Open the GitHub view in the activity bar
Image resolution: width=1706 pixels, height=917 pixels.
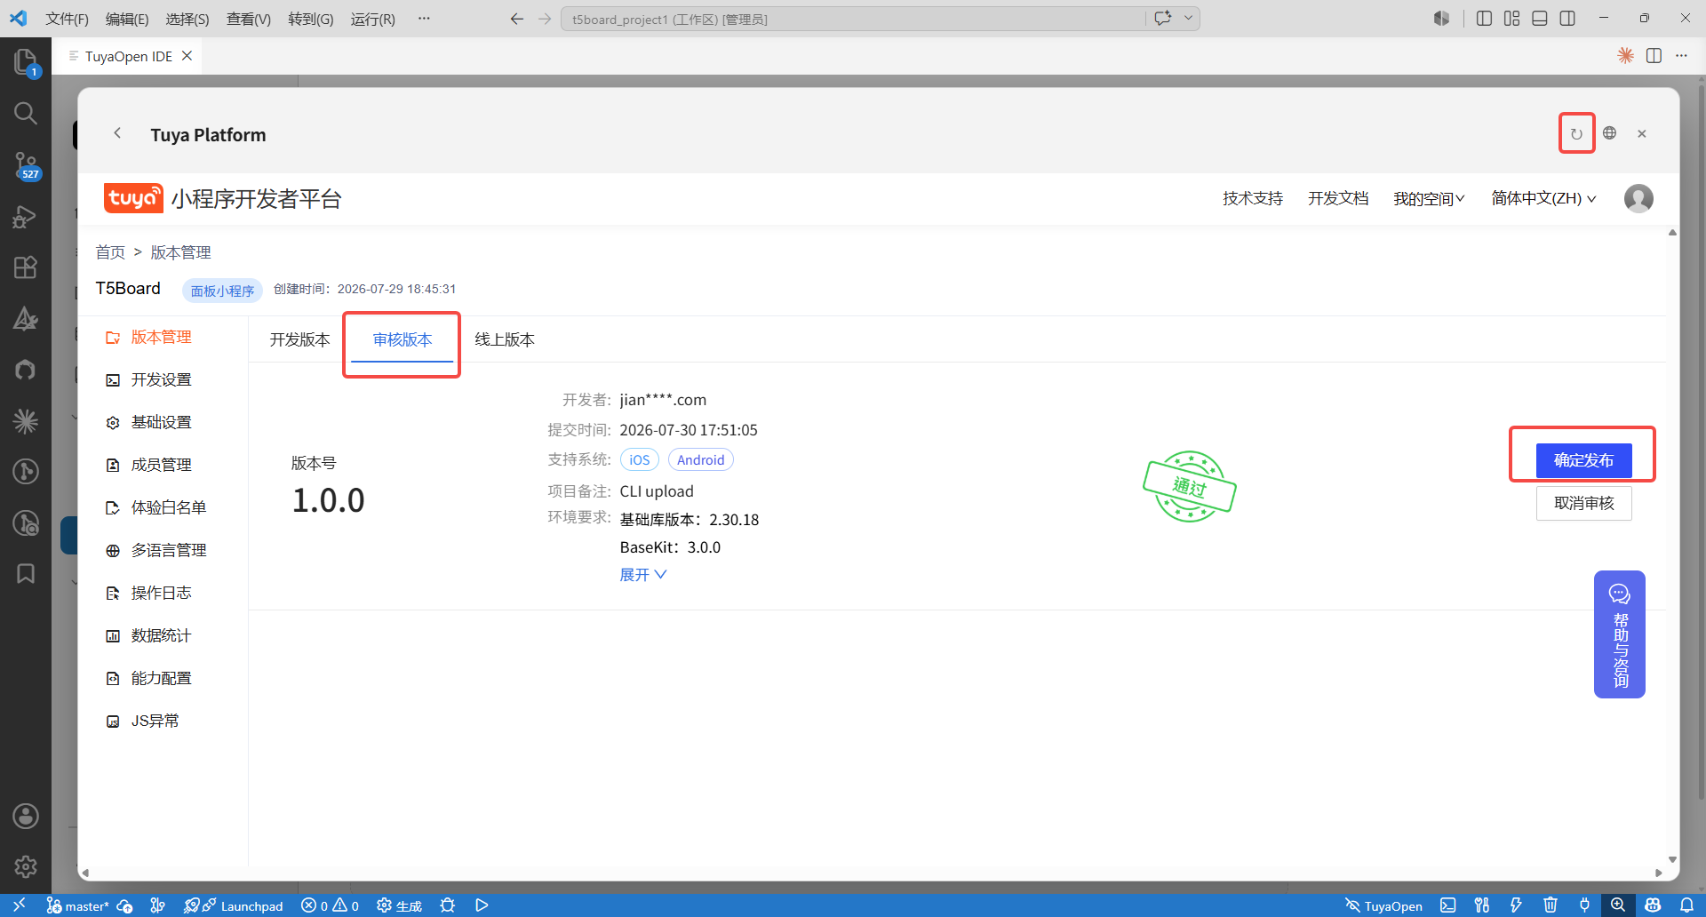(x=26, y=370)
